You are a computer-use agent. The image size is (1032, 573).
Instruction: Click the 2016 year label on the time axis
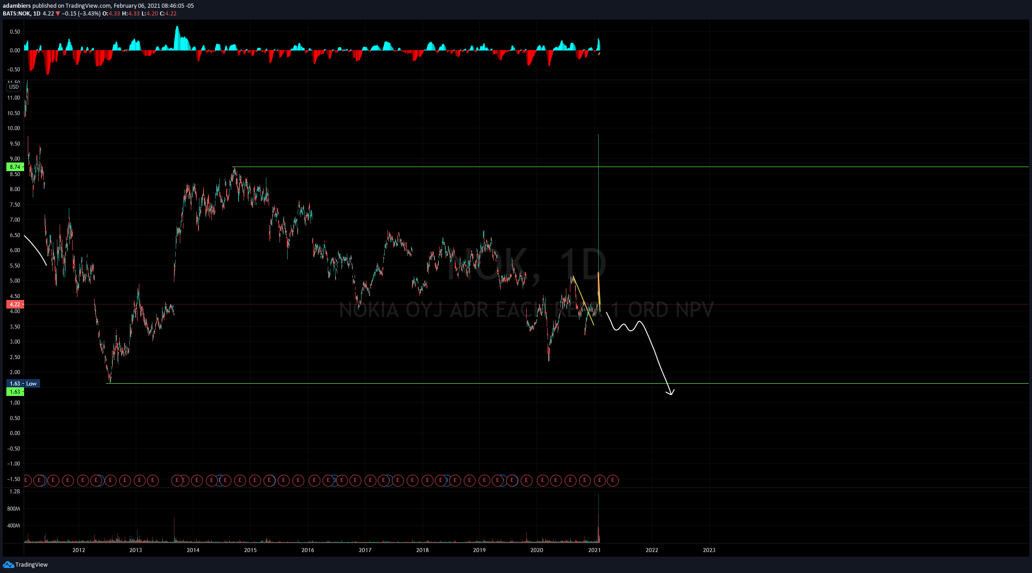coord(308,550)
